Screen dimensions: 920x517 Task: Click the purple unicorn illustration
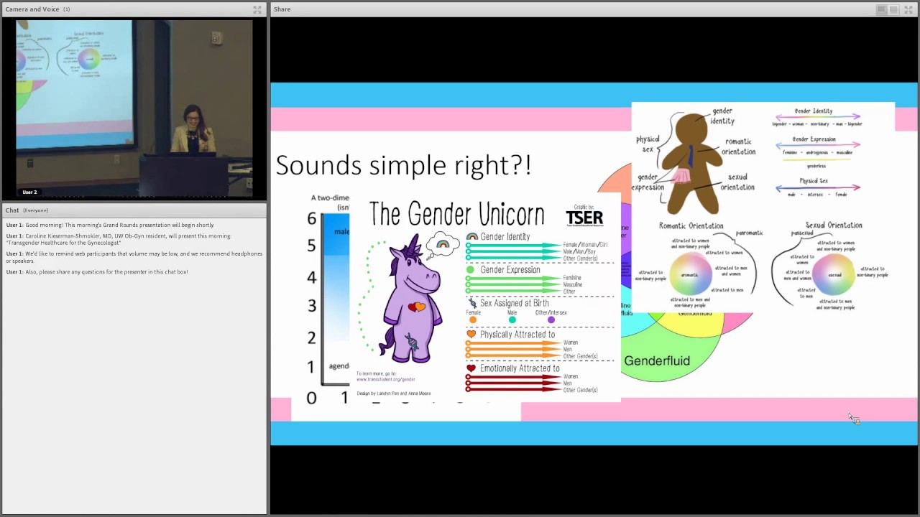[411, 299]
